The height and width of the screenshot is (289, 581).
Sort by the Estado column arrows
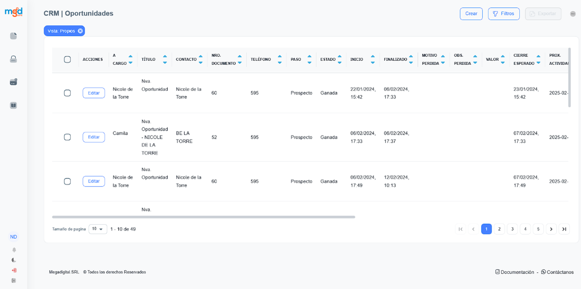click(x=340, y=59)
